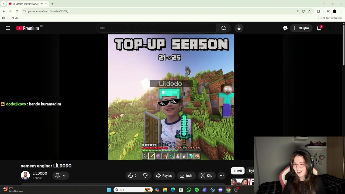Mute tab via speaker icon on tab
The image size is (345, 194).
point(42,4)
